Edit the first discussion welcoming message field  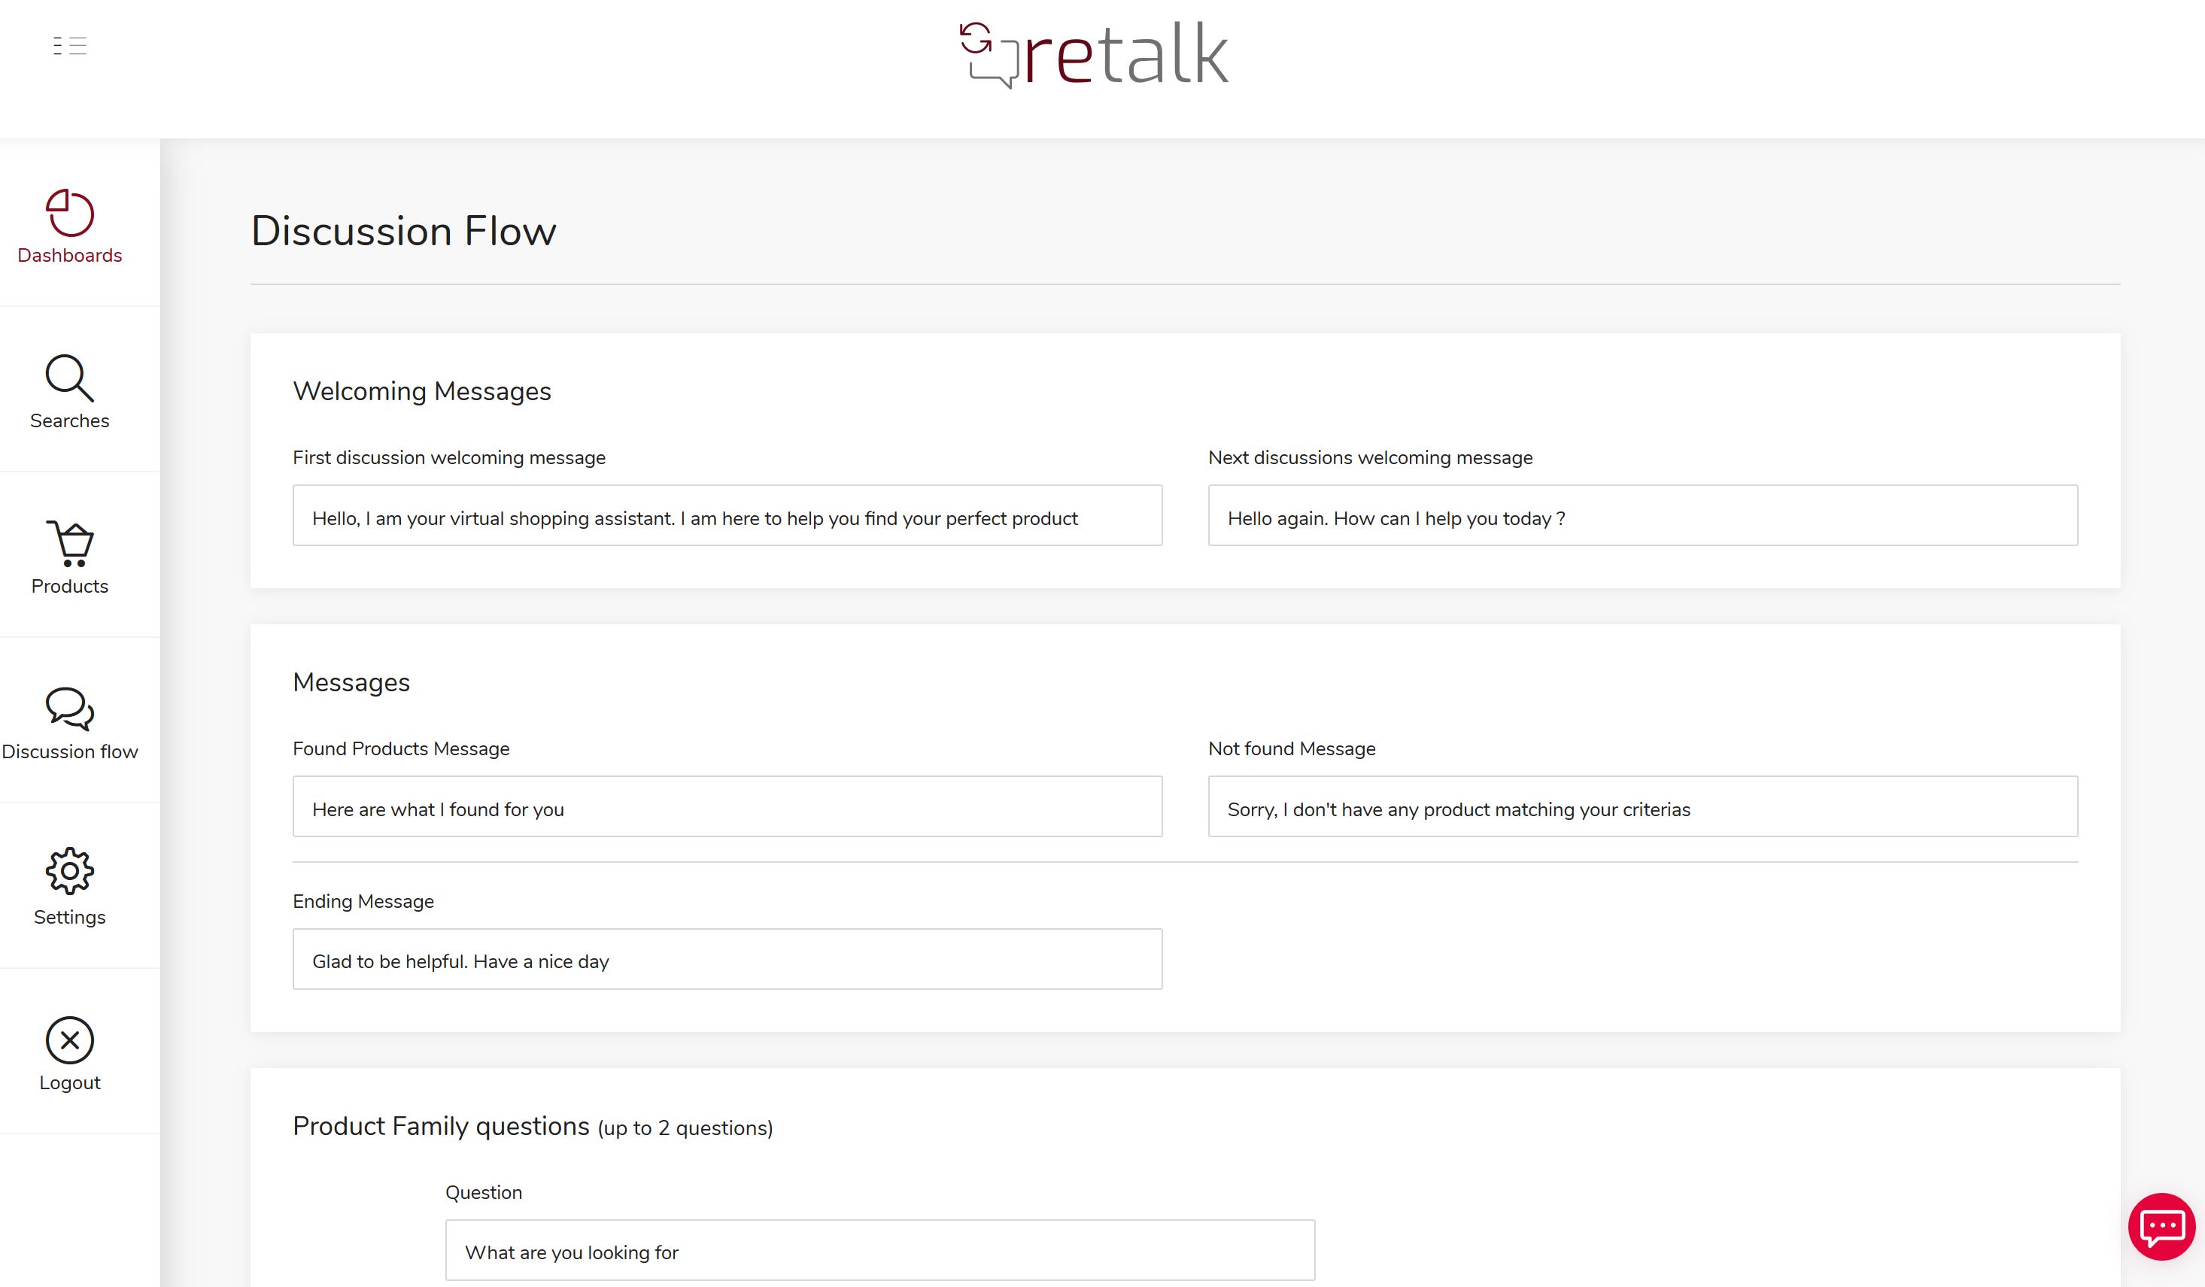pos(727,516)
